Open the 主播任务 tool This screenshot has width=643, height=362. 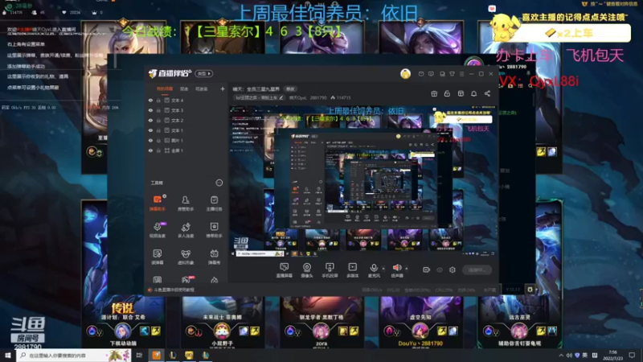coord(214,203)
